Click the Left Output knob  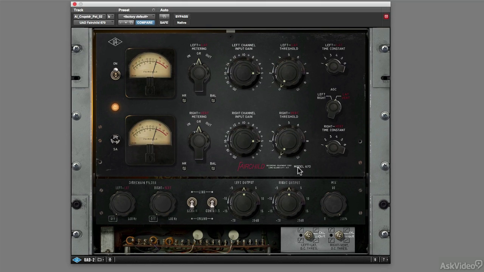click(x=244, y=204)
